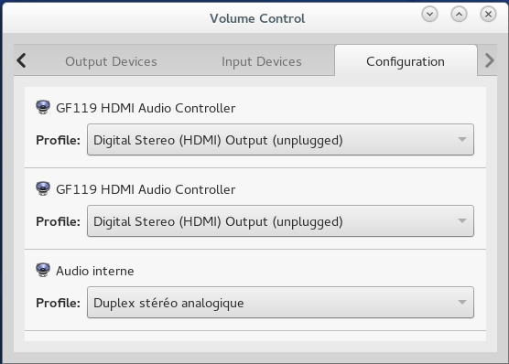Screen dimensions: 509x364
Task: Click the speaker icon beside Audio interne
Action: [x=43, y=270]
